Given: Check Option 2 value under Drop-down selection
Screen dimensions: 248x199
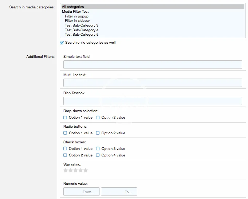Looking at the screenshot, I should pyautogui.click(x=98, y=118).
